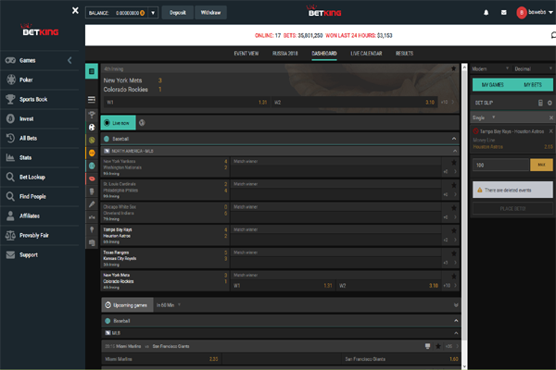Screen dimensions: 556x370
Task: Favorite the featured New York Mets game
Action: tap(453, 68)
